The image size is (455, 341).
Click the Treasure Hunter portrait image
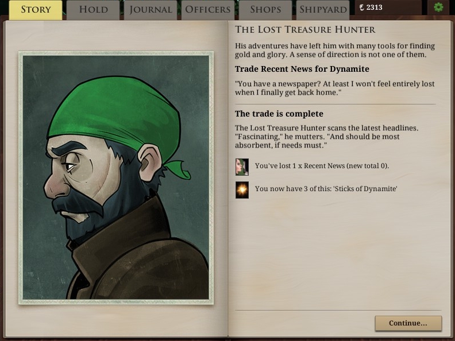point(116,178)
